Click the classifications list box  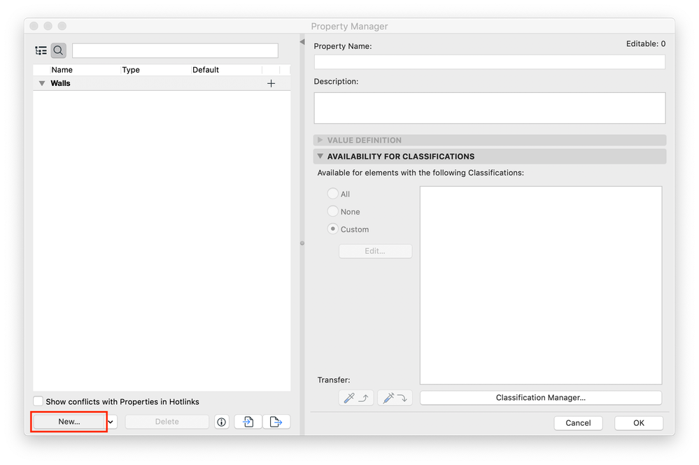[x=541, y=285]
